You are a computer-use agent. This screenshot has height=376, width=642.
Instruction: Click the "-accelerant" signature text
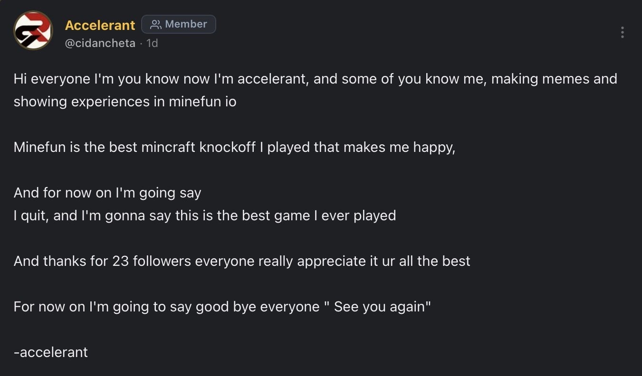pyautogui.click(x=51, y=352)
